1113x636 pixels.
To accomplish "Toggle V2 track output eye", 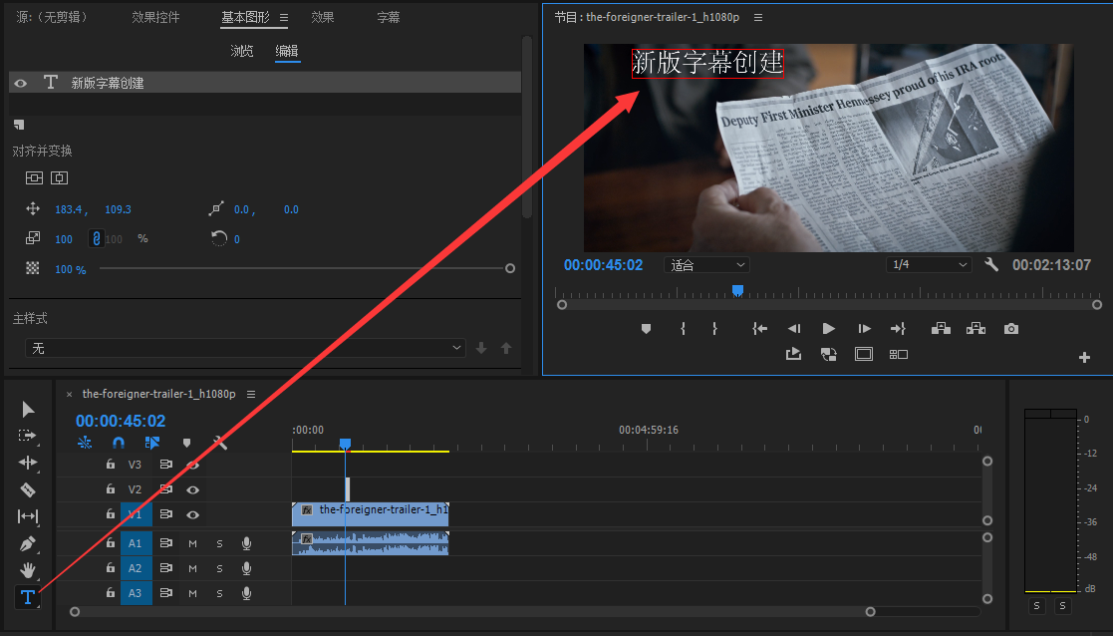I will 193,489.
